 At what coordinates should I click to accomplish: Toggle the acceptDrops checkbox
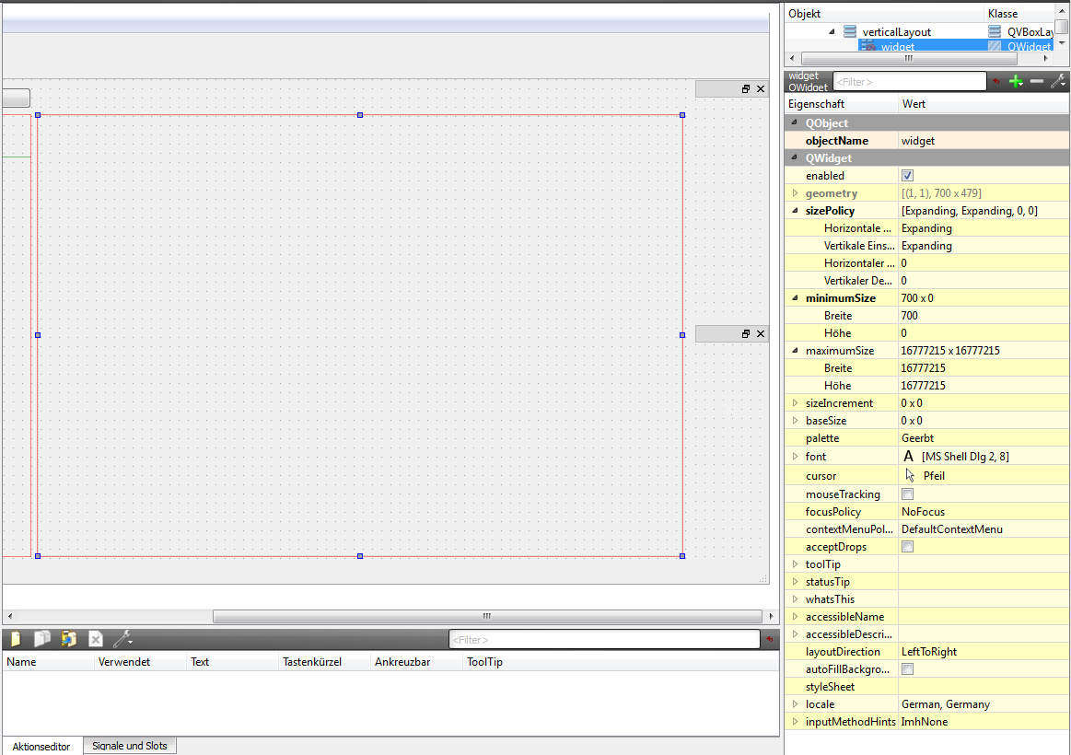(907, 546)
